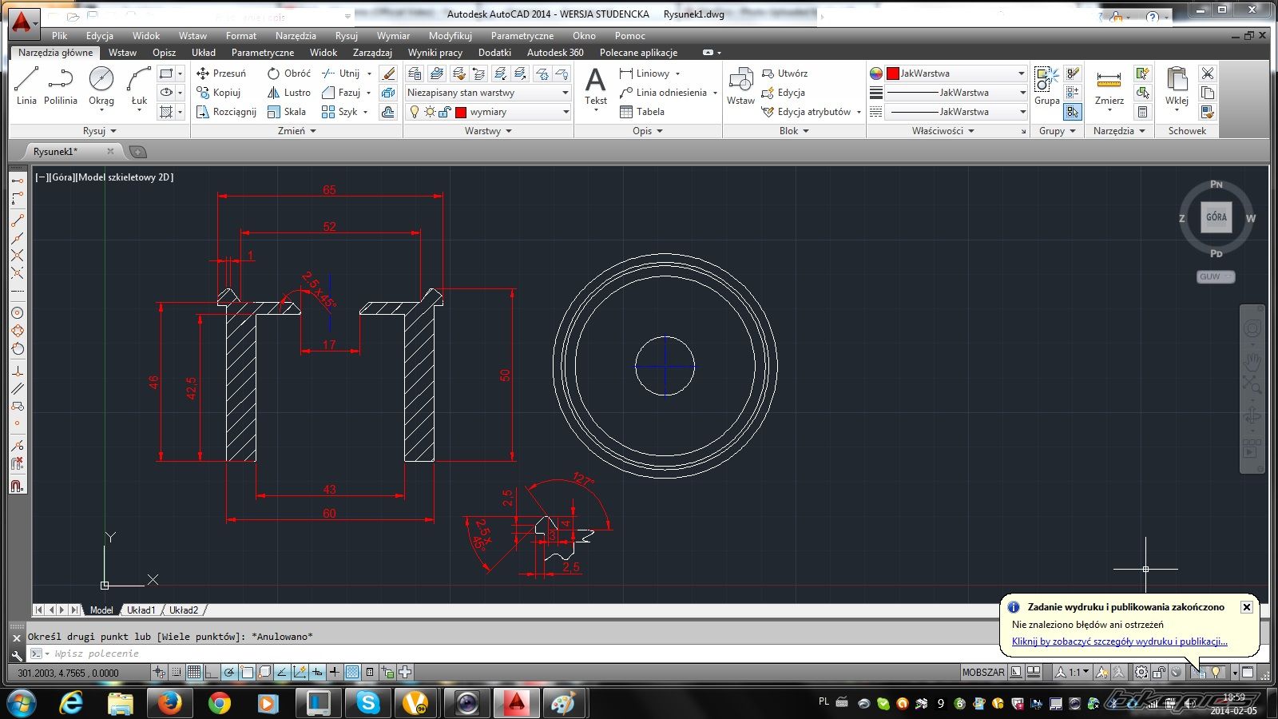This screenshot has width=1278, height=719.
Task: Open the Wymiar menu
Action: coord(393,36)
